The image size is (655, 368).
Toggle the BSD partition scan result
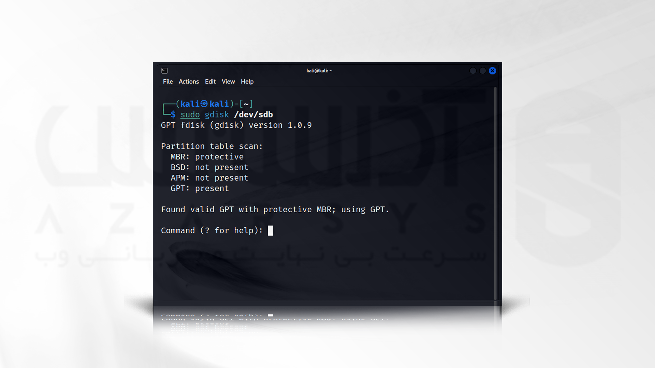pos(209,167)
